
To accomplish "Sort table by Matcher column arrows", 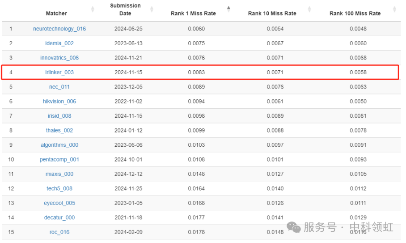I will [x=93, y=9].
